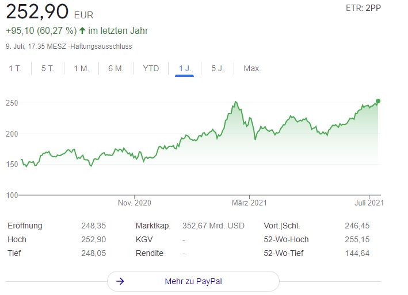Show the Max. time range
Viewport: 408px width, 295px height.
252,68
